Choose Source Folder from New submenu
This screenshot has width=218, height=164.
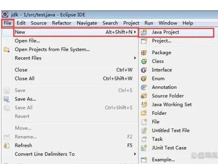pos(178,96)
